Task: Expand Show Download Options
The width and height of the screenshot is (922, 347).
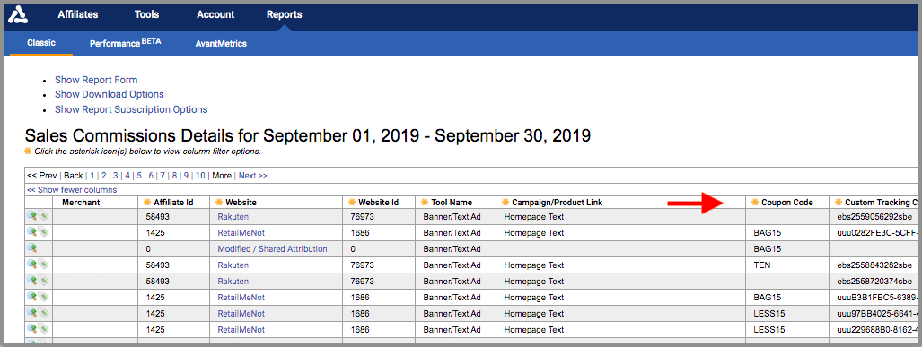Action: pyautogui.click(x=110, y=94)
